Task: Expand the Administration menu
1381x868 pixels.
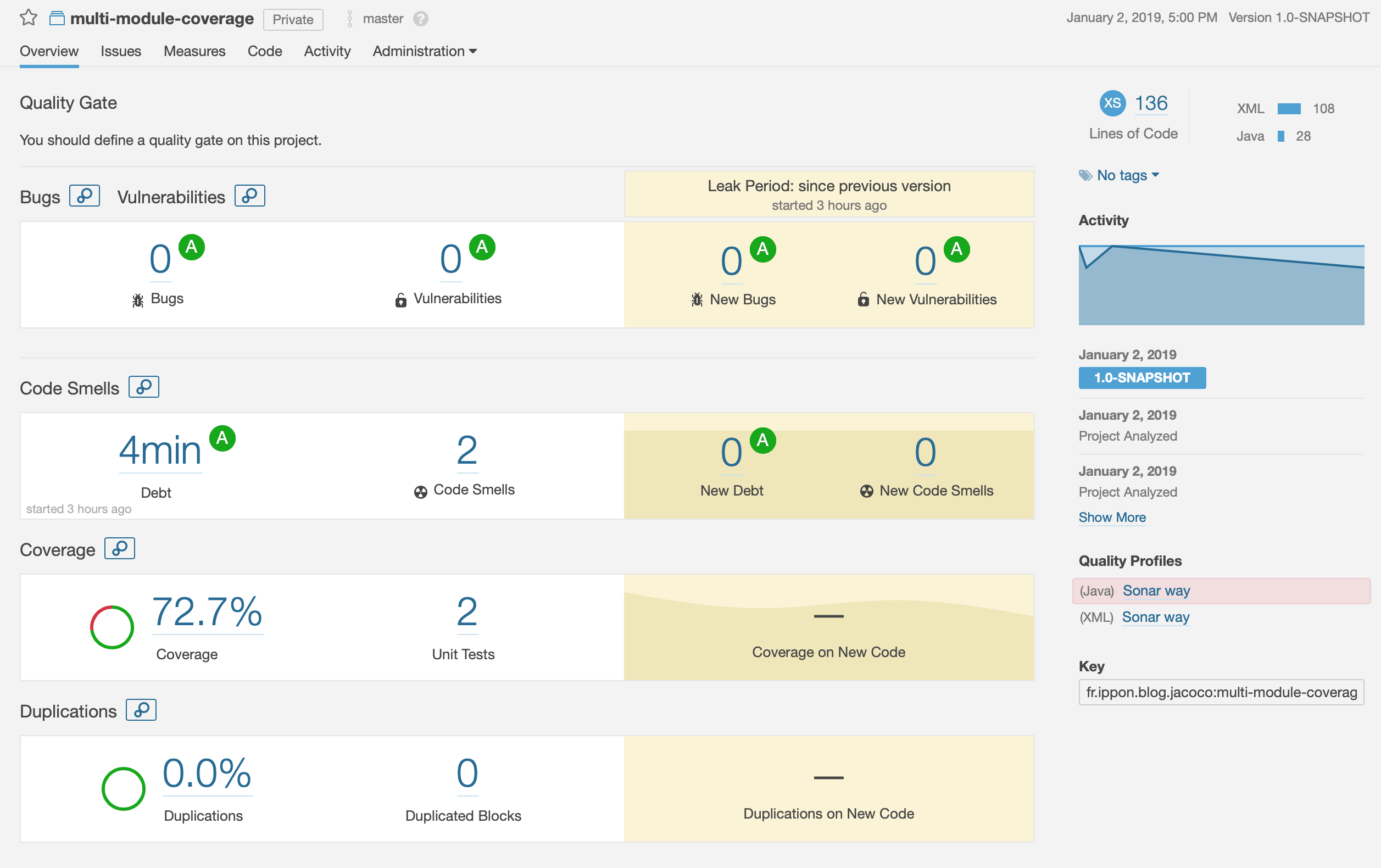Action: click(x=425, y=52)
